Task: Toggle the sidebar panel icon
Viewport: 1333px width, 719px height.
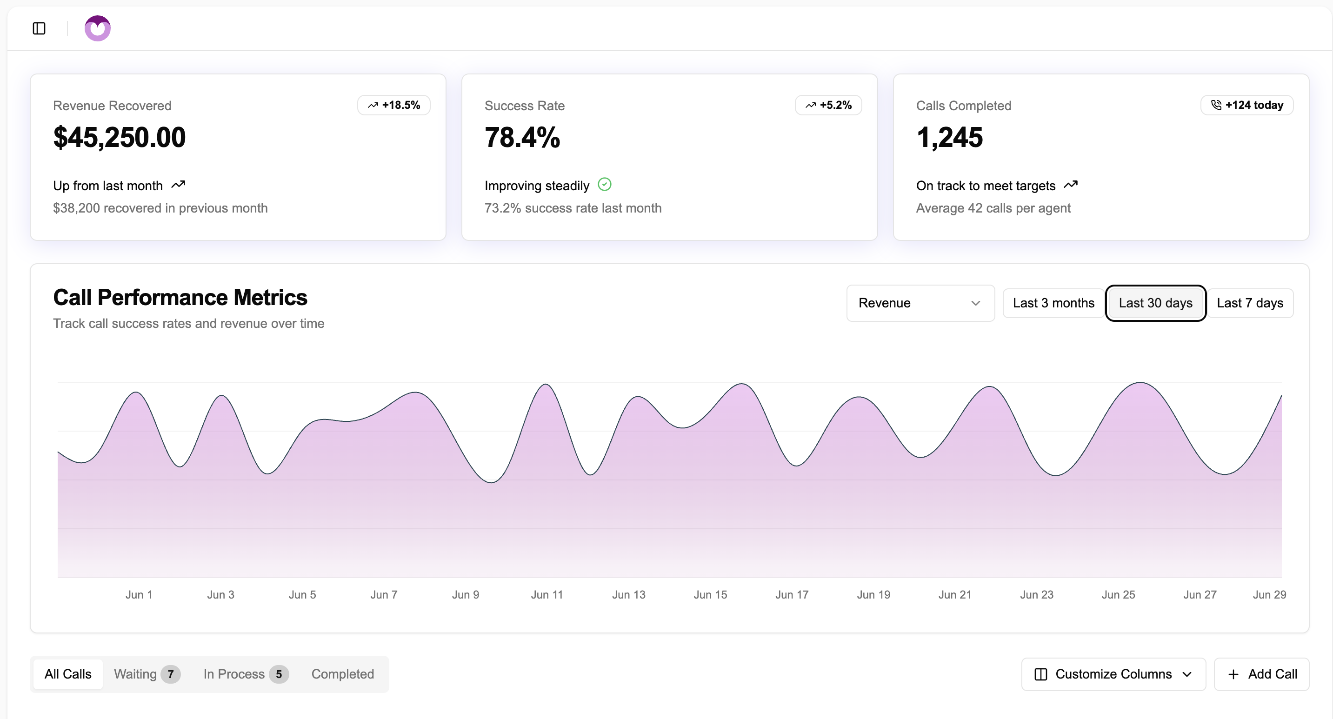Action: tap(39, 28)
